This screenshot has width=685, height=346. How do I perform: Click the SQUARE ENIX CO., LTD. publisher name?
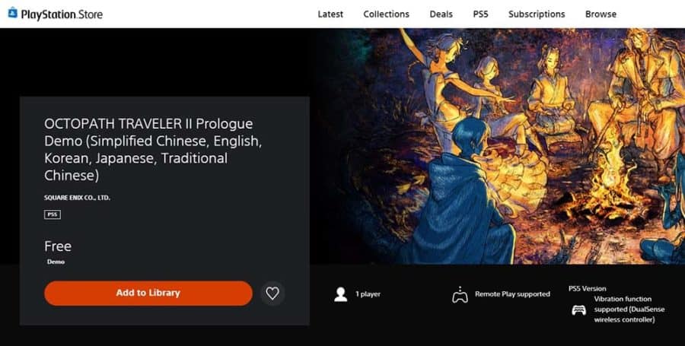click(77, 198)
